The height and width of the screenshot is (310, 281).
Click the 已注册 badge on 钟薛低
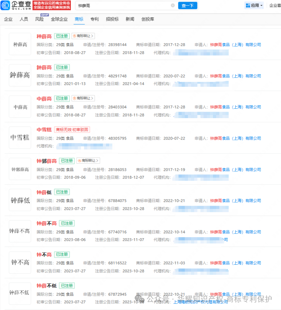(62, 192)
